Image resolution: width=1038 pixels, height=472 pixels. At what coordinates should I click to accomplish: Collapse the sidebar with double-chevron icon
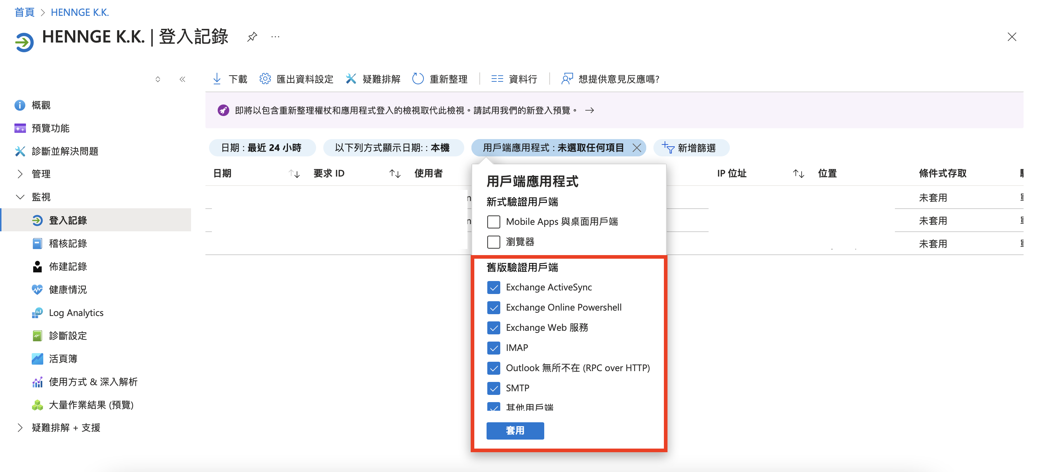pyautogui.click(x=182, y=79)
